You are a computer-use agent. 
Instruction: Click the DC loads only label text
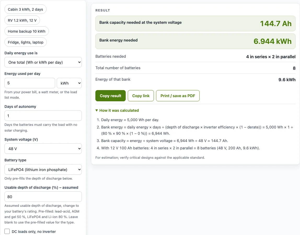34,232
